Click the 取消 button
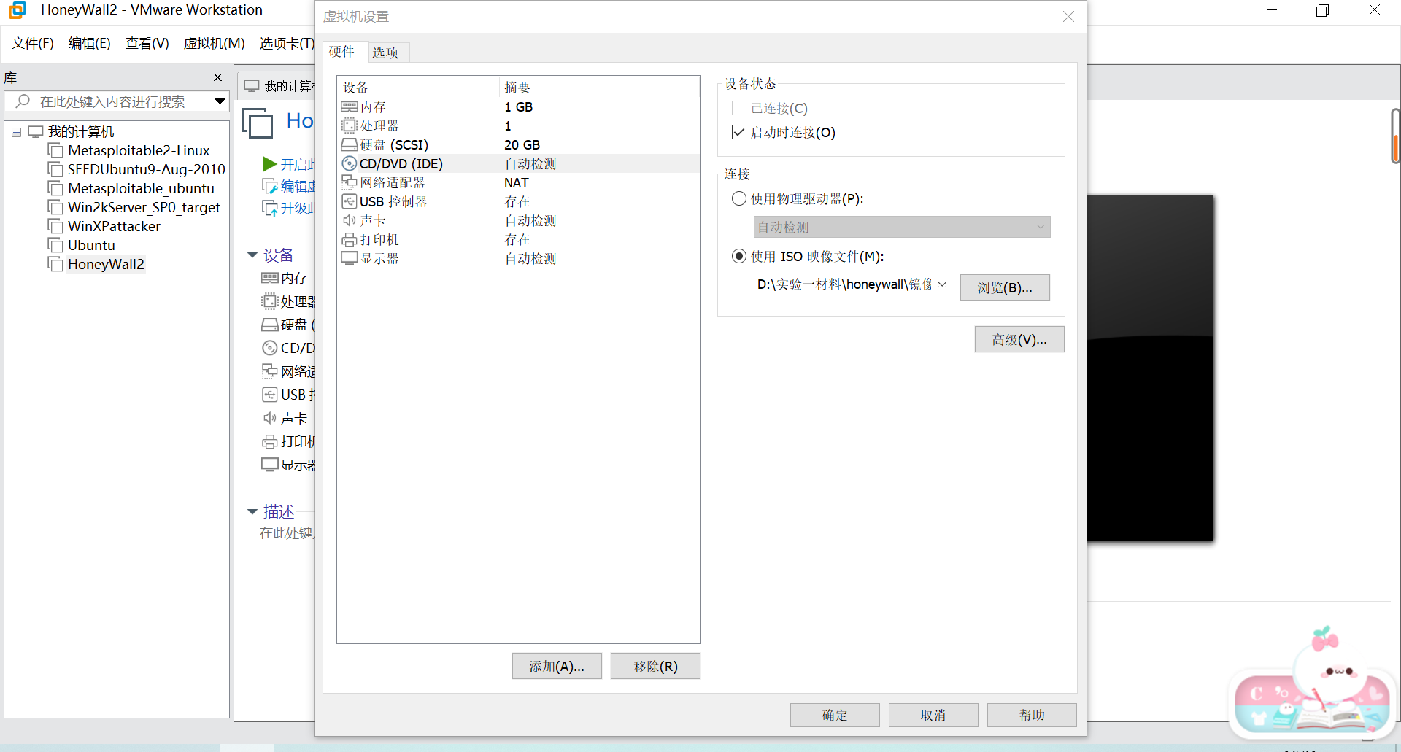Image resolution: width=1401 pixels, height=752 pixels. (x=933, y=715)
